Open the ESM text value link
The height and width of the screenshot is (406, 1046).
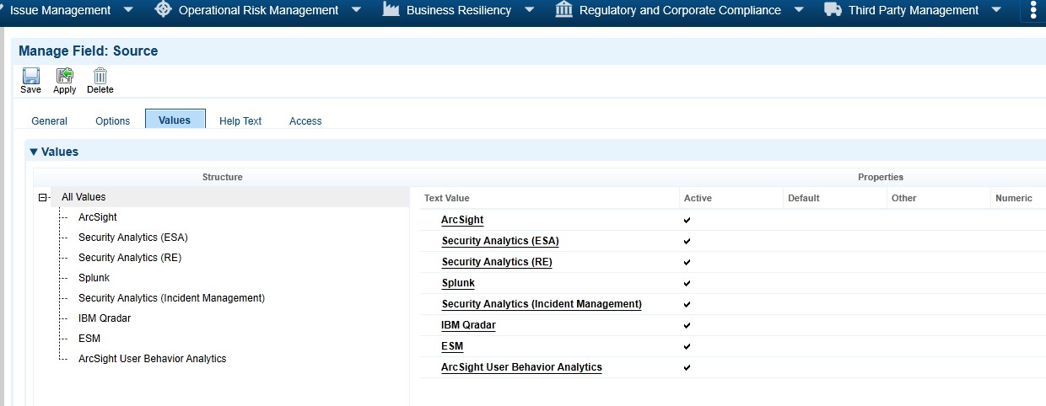click(x=452, y=346)
